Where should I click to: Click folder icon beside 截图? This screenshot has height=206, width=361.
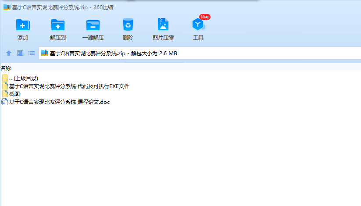click(5, 94)
